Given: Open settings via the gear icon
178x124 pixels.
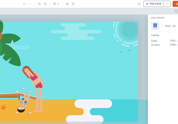Looking at the screenshot, I should point(139,4).
